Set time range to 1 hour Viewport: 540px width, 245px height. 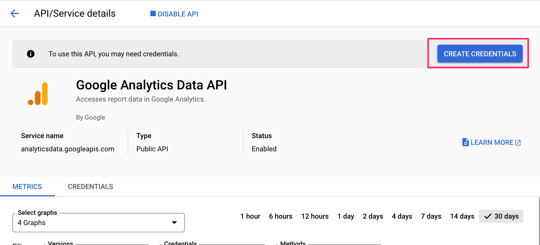(250, 216)
